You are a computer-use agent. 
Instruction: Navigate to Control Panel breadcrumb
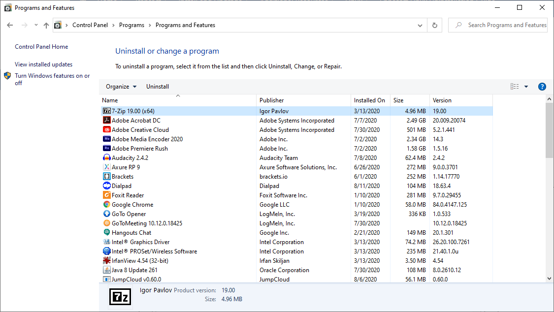[x=90, y=25]
